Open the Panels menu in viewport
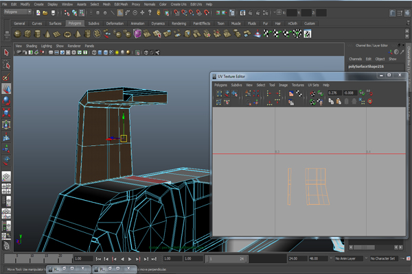This screenshot has width=412, height=274. tap(89, 46)
